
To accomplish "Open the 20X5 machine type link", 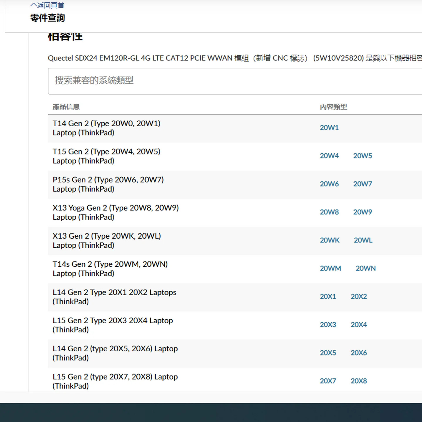I will [328, 353].
